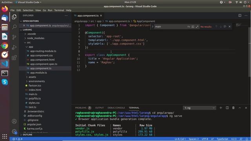Open the Manage gear icon
The height and width of the screenshot is (141, 251).
tap(14, 132)
